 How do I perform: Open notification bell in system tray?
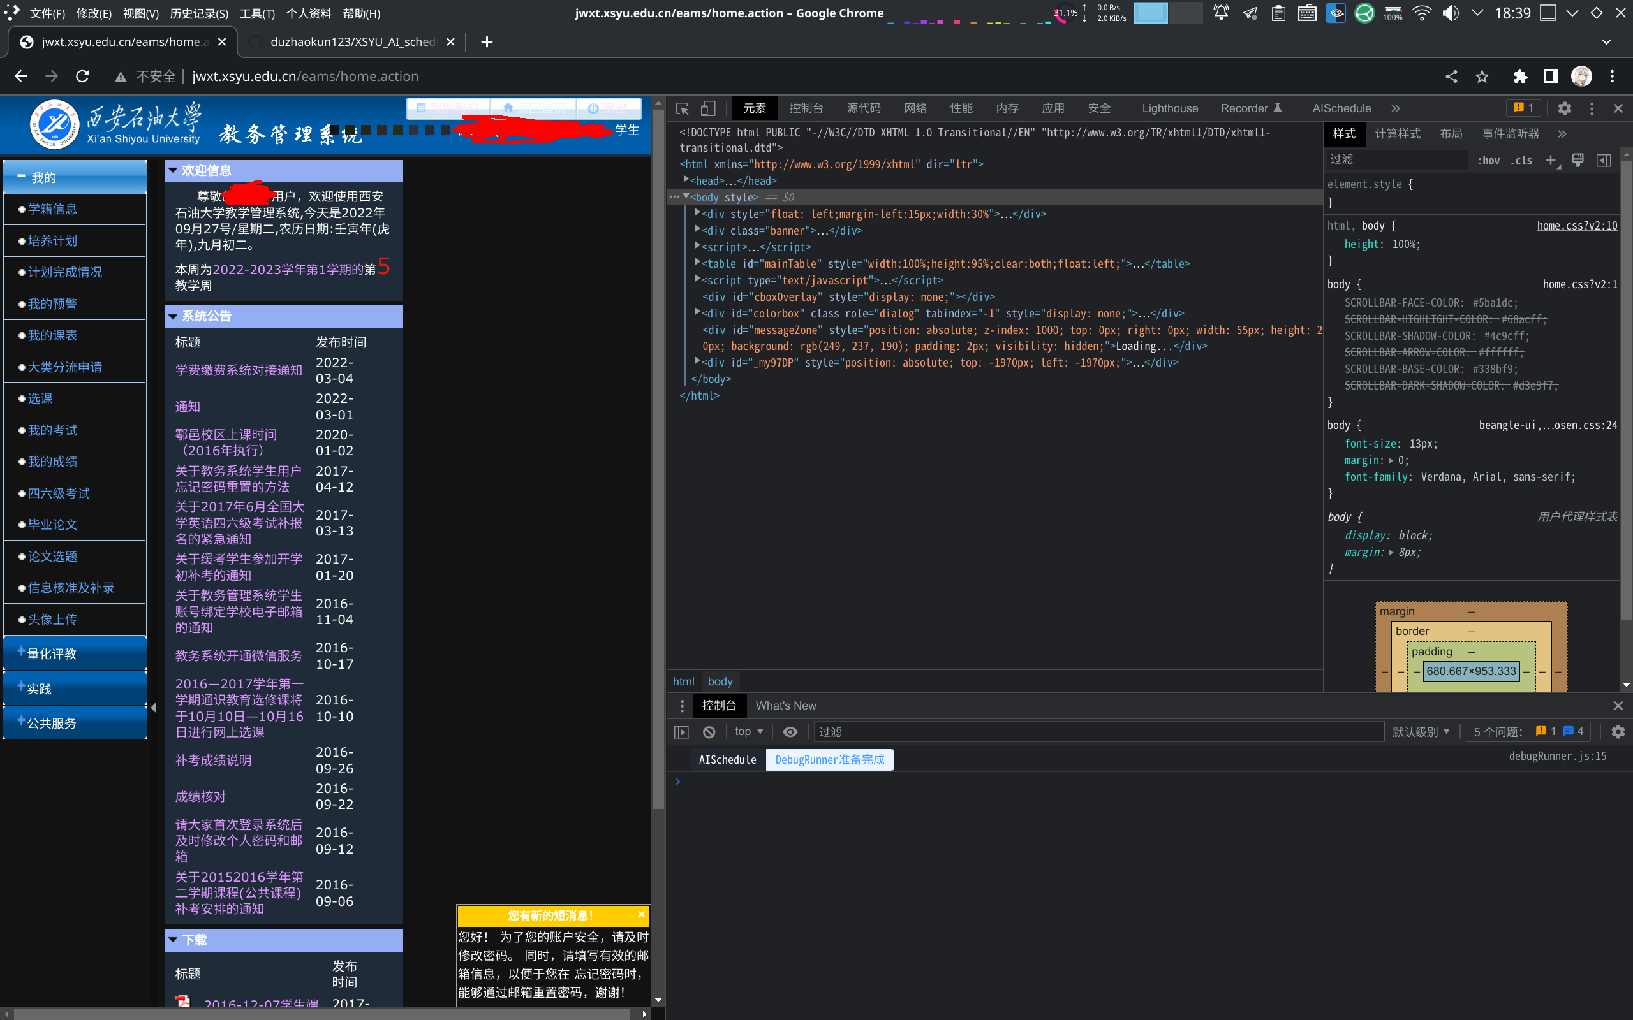(1221, 13)
